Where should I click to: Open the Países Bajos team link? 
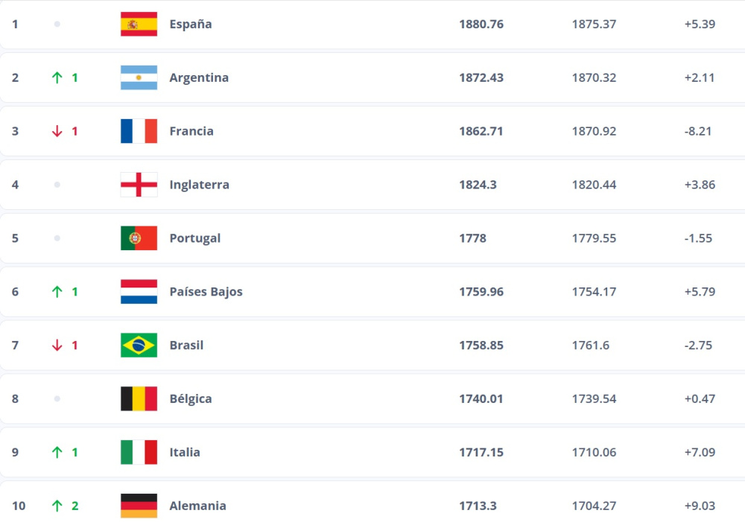[206, 292]
